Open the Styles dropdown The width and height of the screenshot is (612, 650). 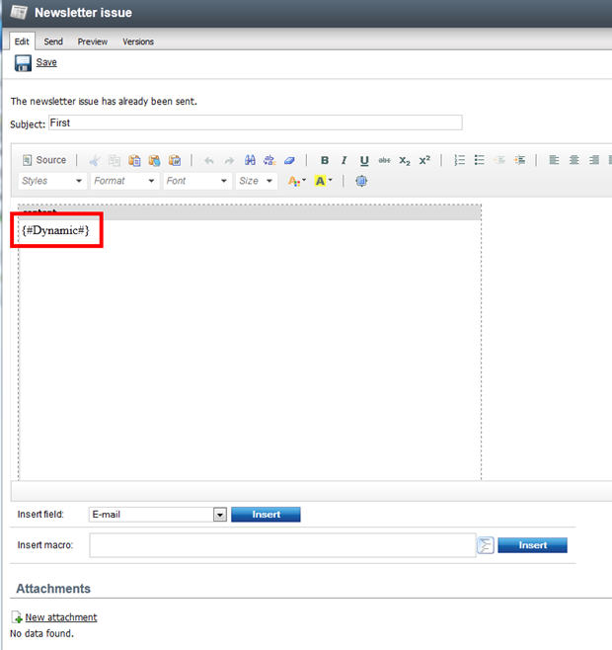click(x=52, y=181)
